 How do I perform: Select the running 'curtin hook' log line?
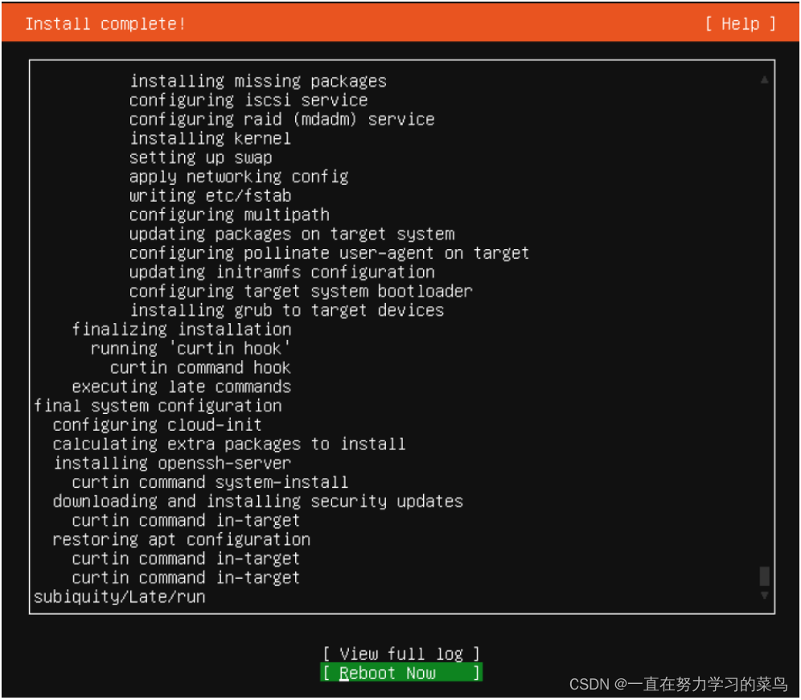pos(191,349)
